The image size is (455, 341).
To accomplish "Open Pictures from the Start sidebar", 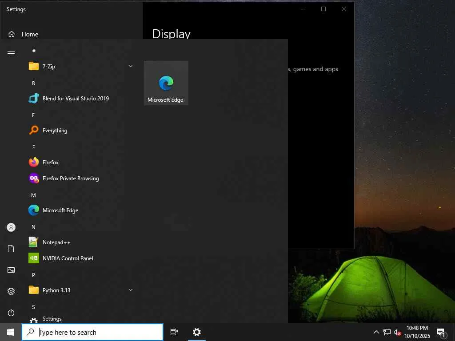I will click(x=11, y=270).
